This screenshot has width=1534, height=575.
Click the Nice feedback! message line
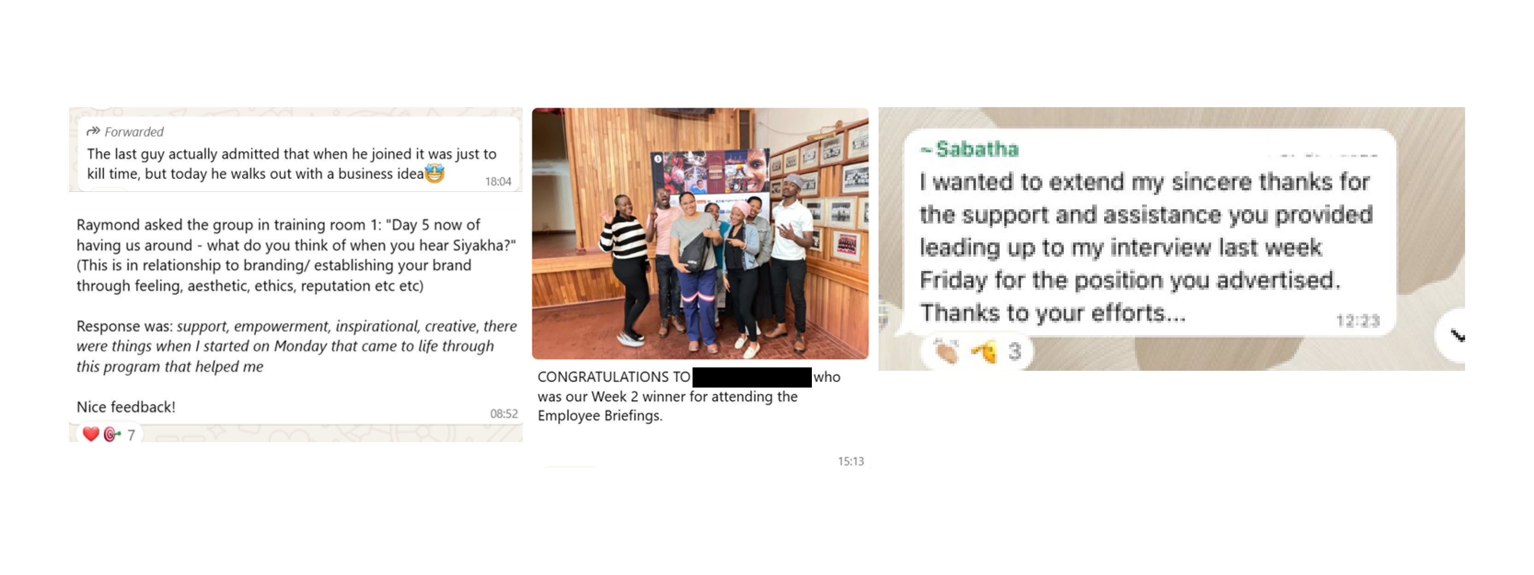(126, 407)
